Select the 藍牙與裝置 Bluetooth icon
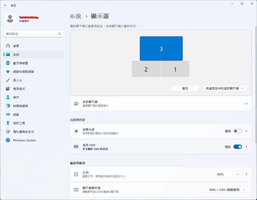Screen dimensions: 257x200 (x=8, y=63)
